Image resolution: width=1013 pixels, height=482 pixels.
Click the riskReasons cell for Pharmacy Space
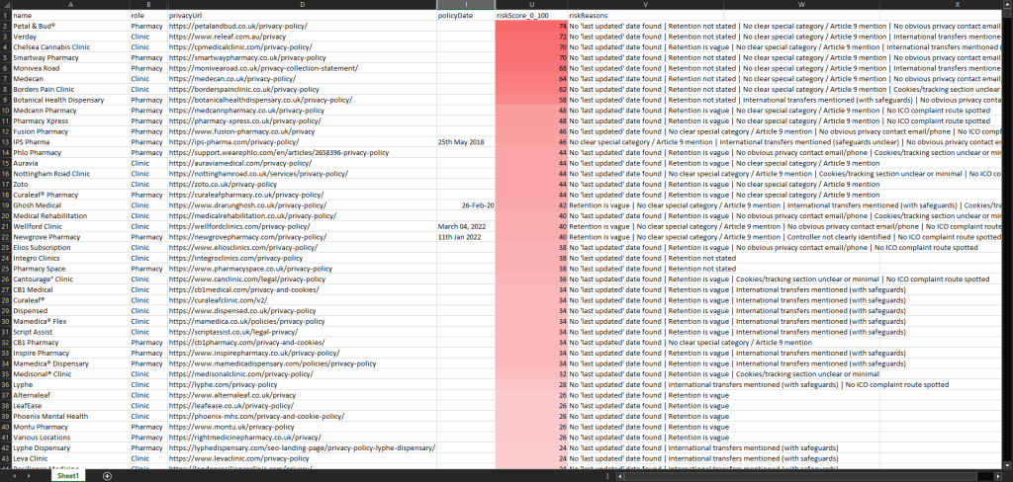pyautogui.click(x=645, y=269)
